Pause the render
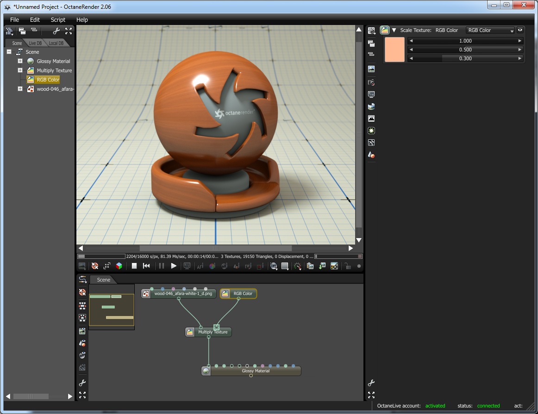The height and width of the screenshot is (414, 538). tap(161, 266)
